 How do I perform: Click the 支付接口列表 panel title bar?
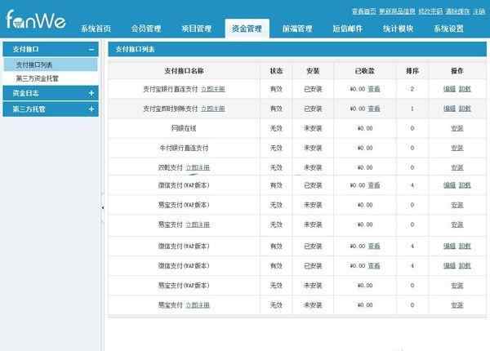click(x=297, y=49)
